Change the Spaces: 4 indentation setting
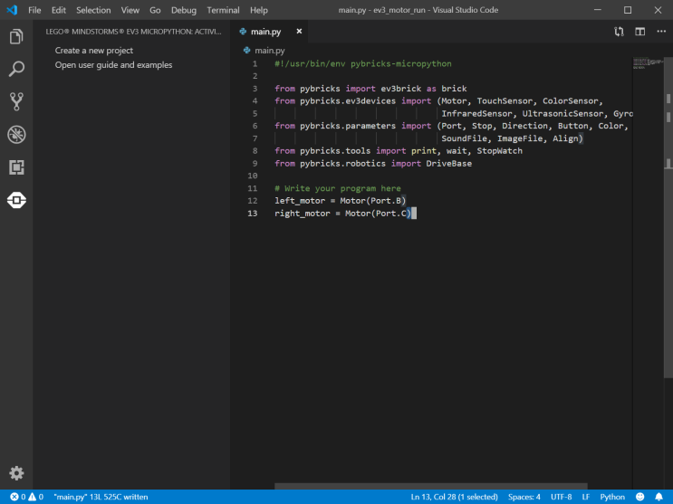Image resolution: width=673 pixels, height=504 pixels. click(x=524, y=497)
